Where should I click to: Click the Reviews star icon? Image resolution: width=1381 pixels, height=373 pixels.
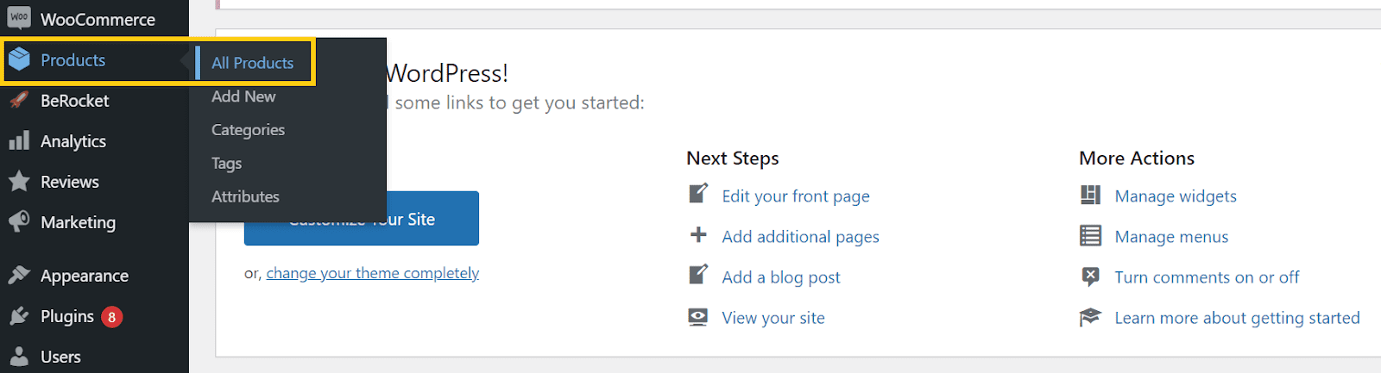tap(19, 181)
